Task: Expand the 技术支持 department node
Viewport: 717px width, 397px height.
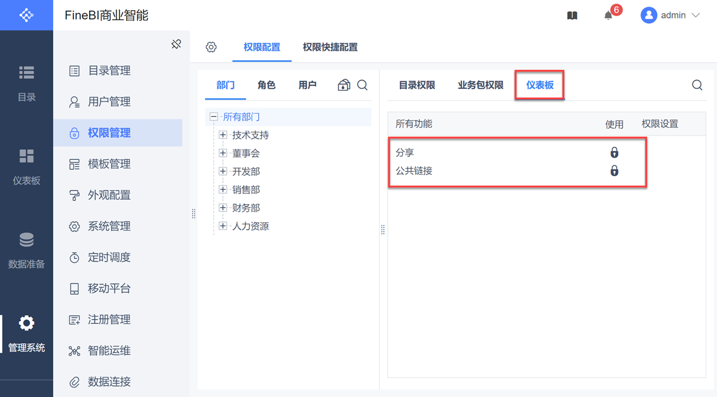Action: [x=223, y=135]
